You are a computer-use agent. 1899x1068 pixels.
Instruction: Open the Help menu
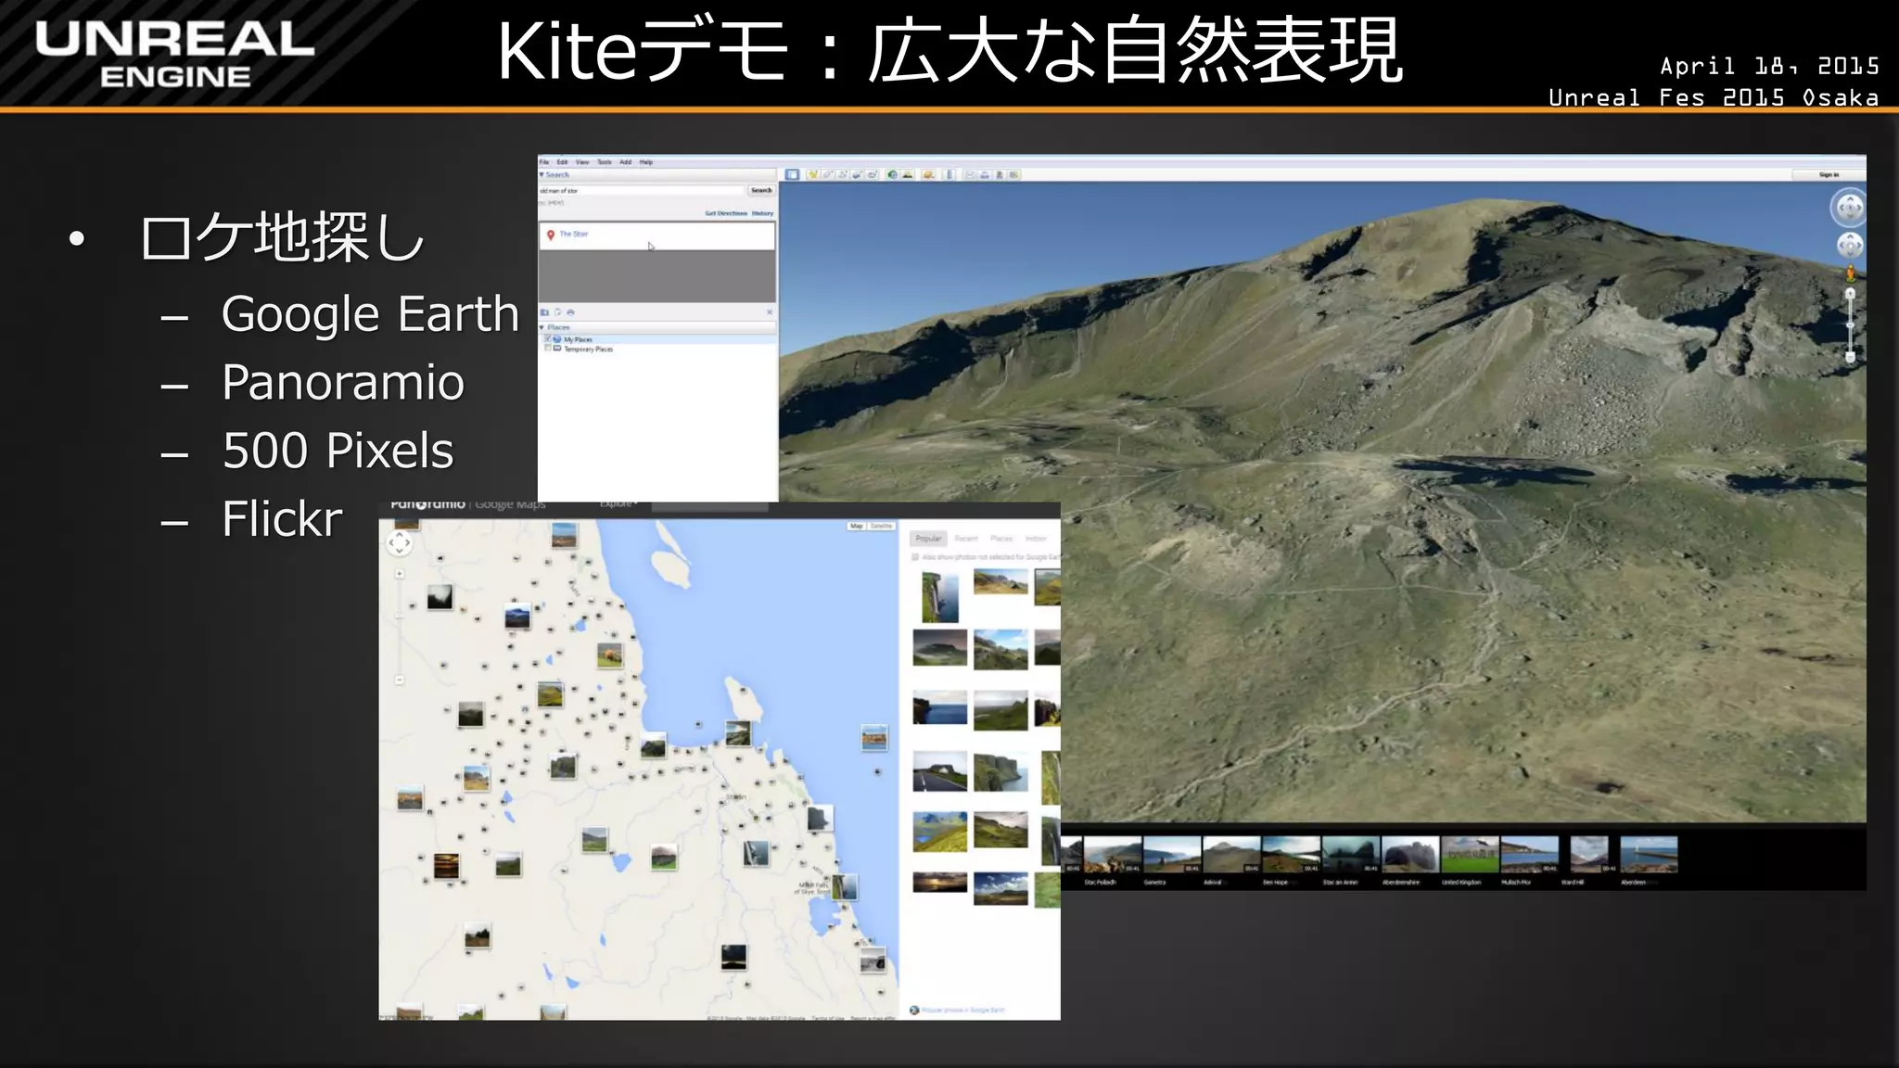coord(646,162)
